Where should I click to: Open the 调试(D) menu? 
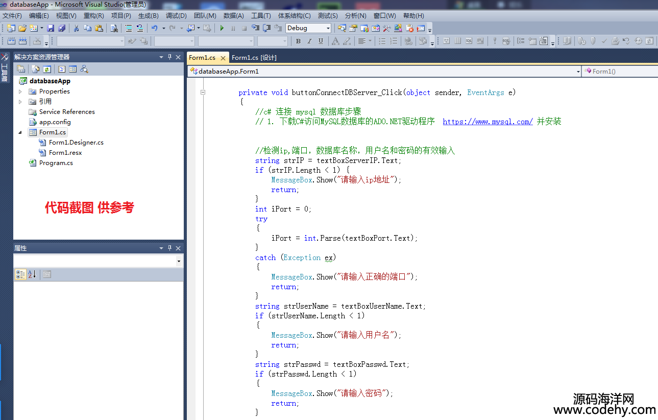pos(176,16)
